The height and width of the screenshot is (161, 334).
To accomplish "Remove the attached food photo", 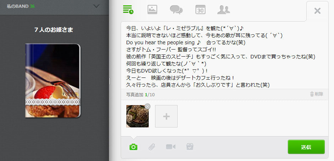I will [x=147, y=107].
